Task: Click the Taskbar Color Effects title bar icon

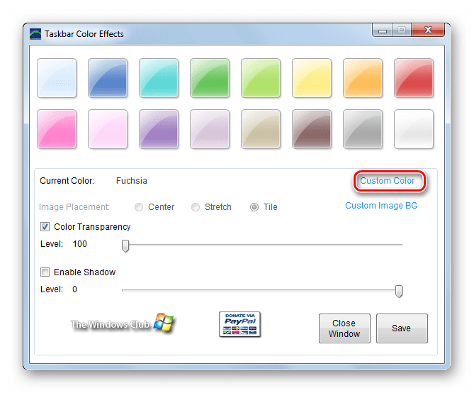Action: click(x=35, y=34)
